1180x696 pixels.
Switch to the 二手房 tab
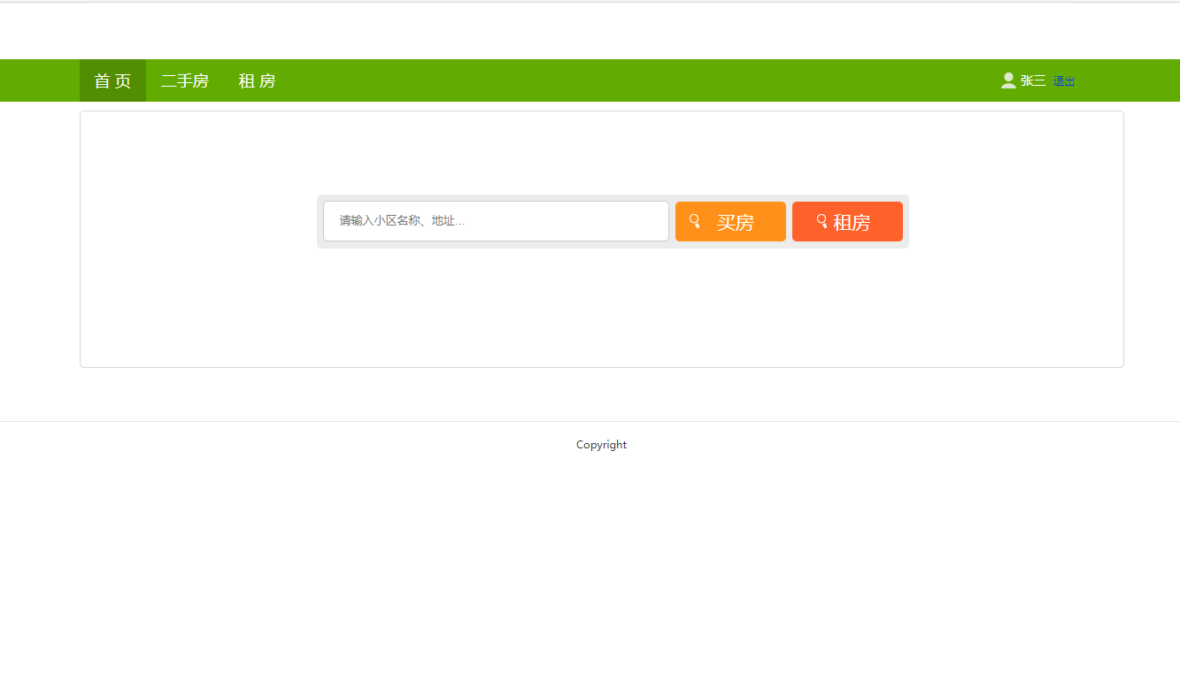(x=184, y=80)
